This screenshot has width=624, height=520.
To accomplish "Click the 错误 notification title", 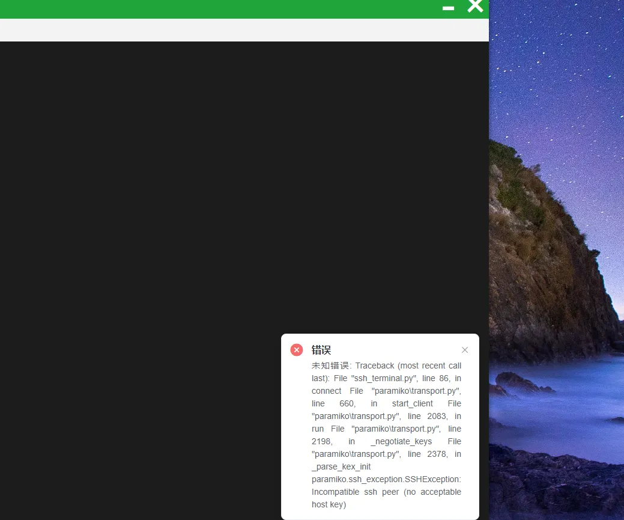I will 321,350.
